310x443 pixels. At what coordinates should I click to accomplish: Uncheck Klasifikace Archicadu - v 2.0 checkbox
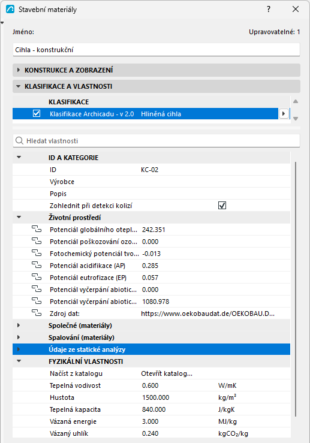coord(37,113)
